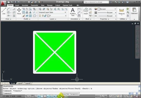
Task: Pick the Ellipse tool in the Draw panel
Action: [8, 16]
